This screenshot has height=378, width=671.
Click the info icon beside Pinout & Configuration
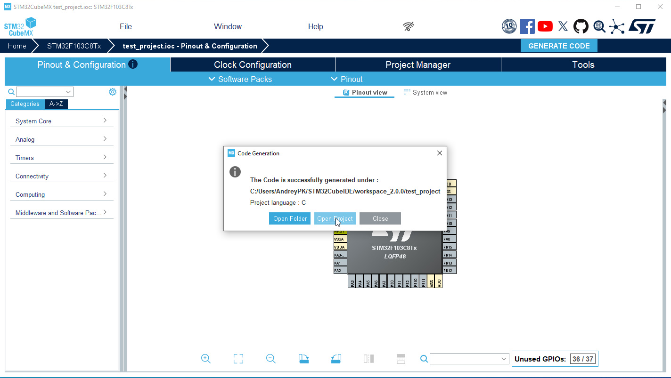(x=133, y=64)
